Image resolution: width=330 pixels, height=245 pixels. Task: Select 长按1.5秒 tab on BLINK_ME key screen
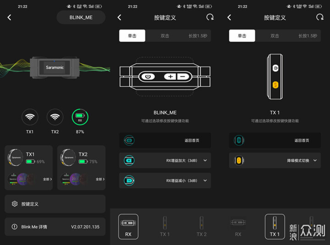[x=198, y=36]
